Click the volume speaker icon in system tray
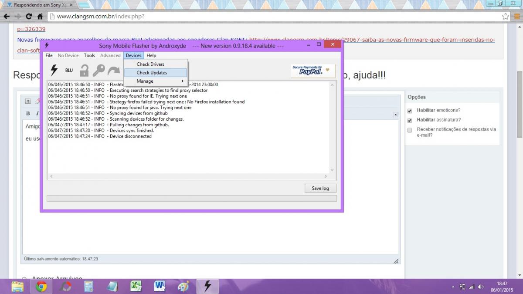The width and height of the screenshot is (523, 294). (x=481, y=287)
